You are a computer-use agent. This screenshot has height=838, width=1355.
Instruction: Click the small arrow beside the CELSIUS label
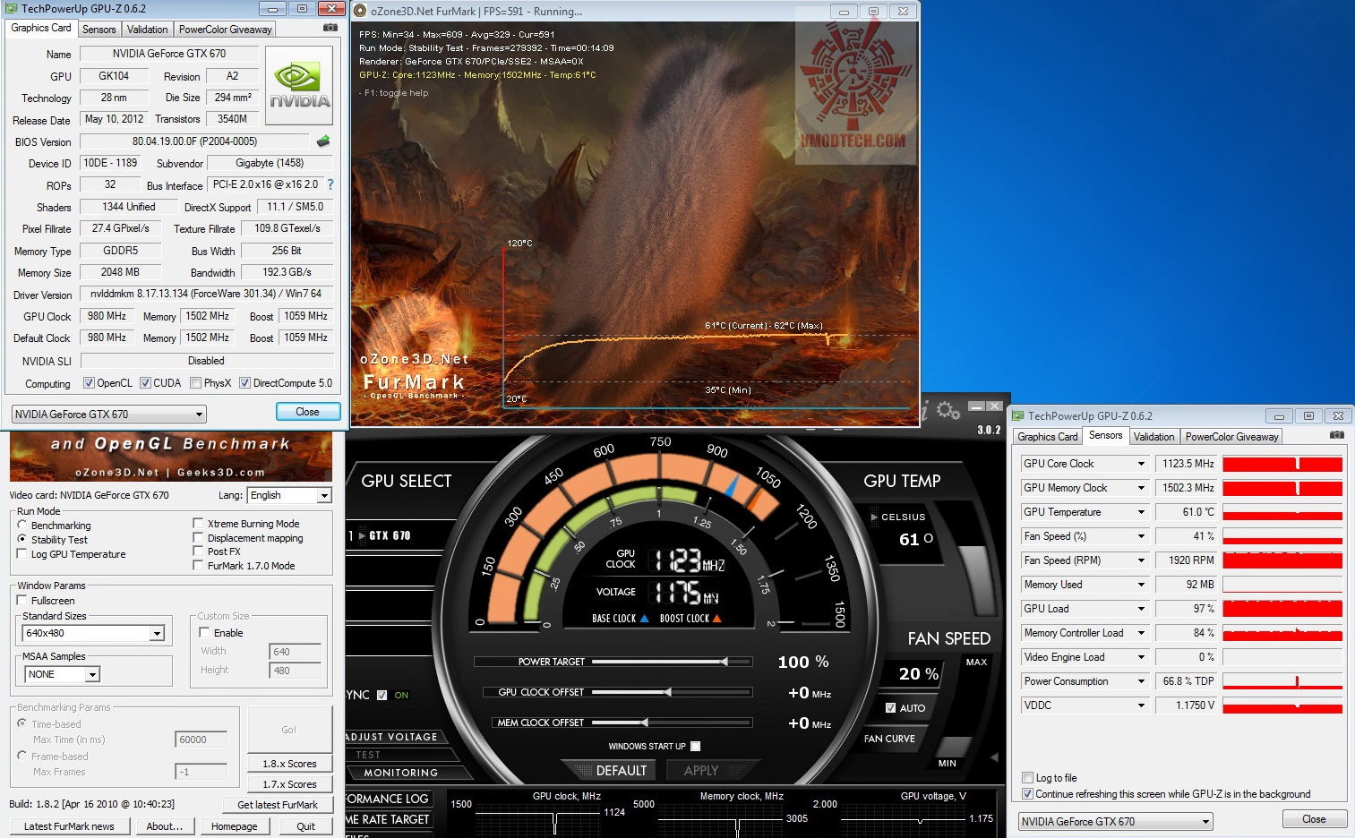[874, 517]
